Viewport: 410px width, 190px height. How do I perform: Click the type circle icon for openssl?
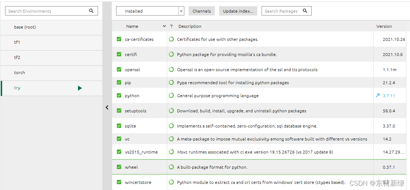pyautogui.click(x=171, y=70)
